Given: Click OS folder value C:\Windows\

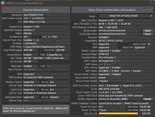Looking at the screenshot, I should pyautogui.click(x=30, y=43).
